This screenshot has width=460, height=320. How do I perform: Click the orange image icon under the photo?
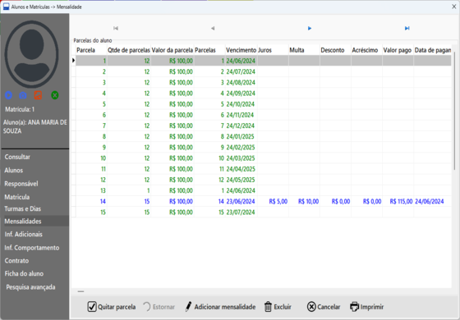point(38,95)
